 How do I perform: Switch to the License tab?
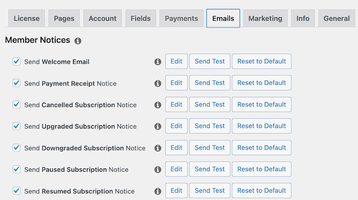pyautogui.click(x=26, y=18)
